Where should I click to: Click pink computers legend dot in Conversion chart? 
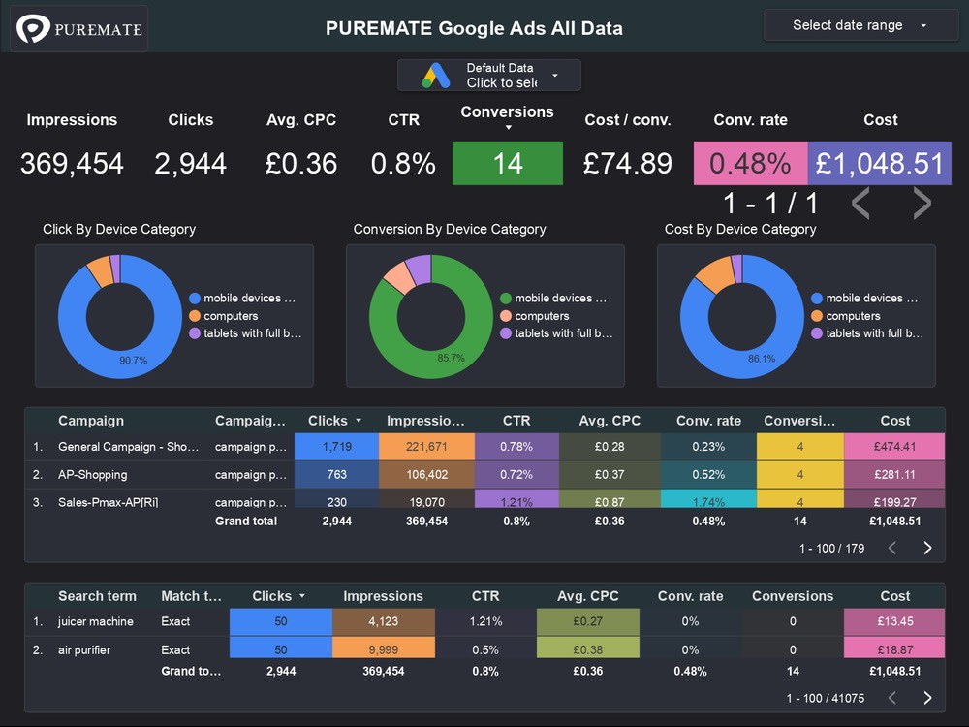pyautogui.click(x=506, y=316)
